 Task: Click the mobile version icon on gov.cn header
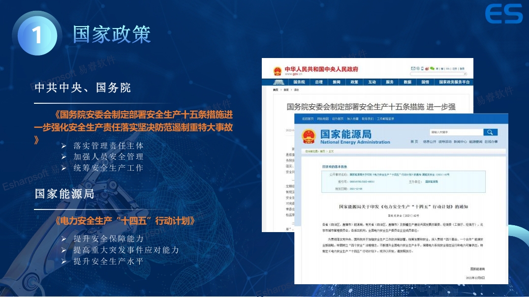tap(422, 68)
